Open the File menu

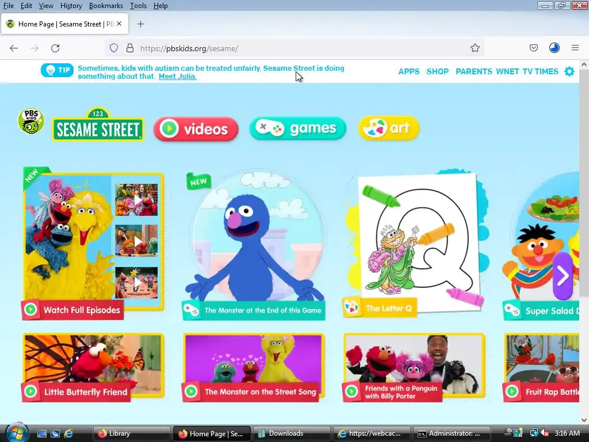coord(8,6)
